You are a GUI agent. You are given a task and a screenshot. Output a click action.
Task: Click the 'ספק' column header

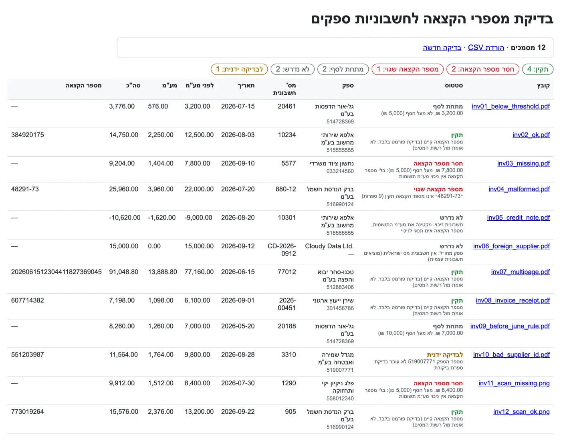click(x=348, y=85)
